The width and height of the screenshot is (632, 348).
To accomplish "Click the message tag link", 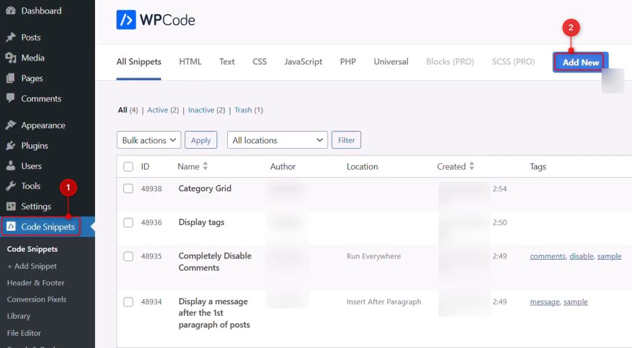I will tap(544, 302).
